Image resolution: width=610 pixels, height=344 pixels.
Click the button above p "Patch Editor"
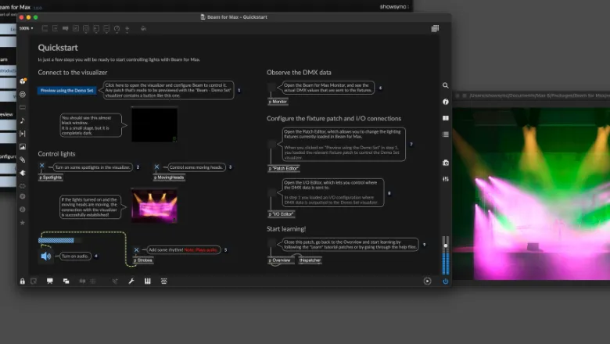tap(271, 144)
